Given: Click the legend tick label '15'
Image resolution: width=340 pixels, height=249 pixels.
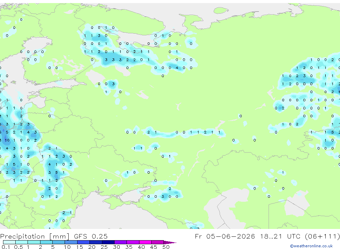Looking at the screenshot, I should coord(80,247).
